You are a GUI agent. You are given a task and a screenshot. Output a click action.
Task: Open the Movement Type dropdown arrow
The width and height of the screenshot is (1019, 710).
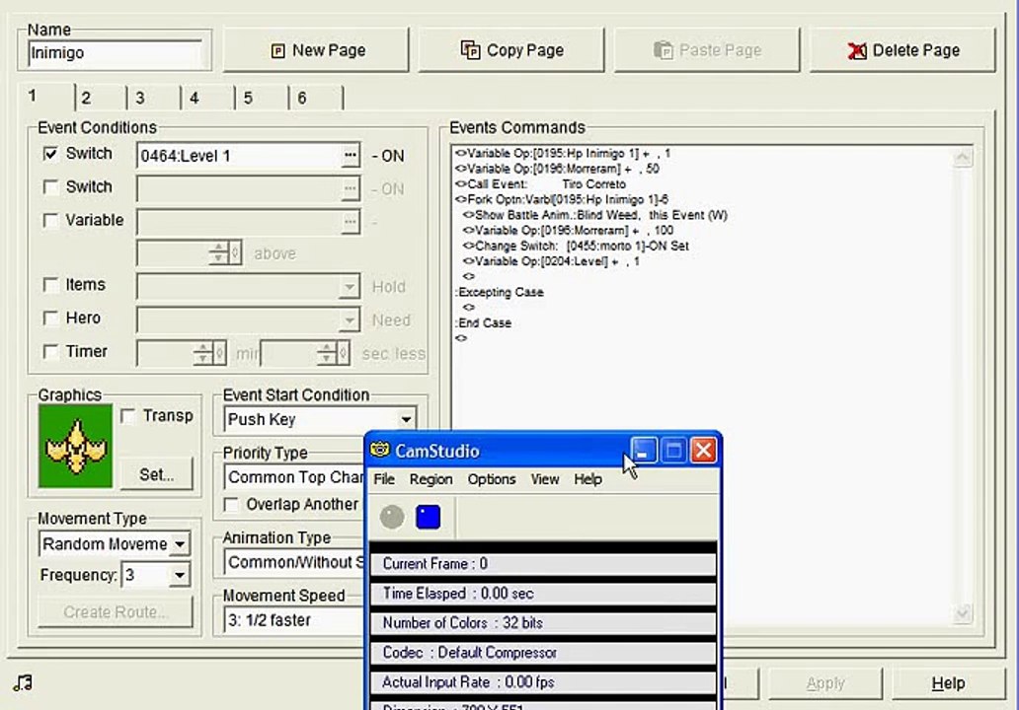(180, 544)
